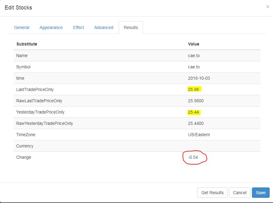Click the Name row label

click(22, 56)
